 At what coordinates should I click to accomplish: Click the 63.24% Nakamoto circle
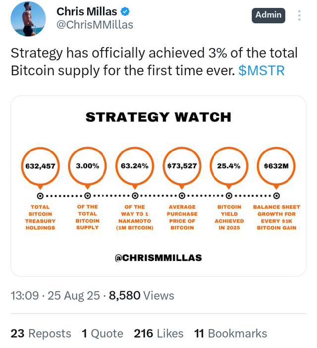click(x=135, y=166)
